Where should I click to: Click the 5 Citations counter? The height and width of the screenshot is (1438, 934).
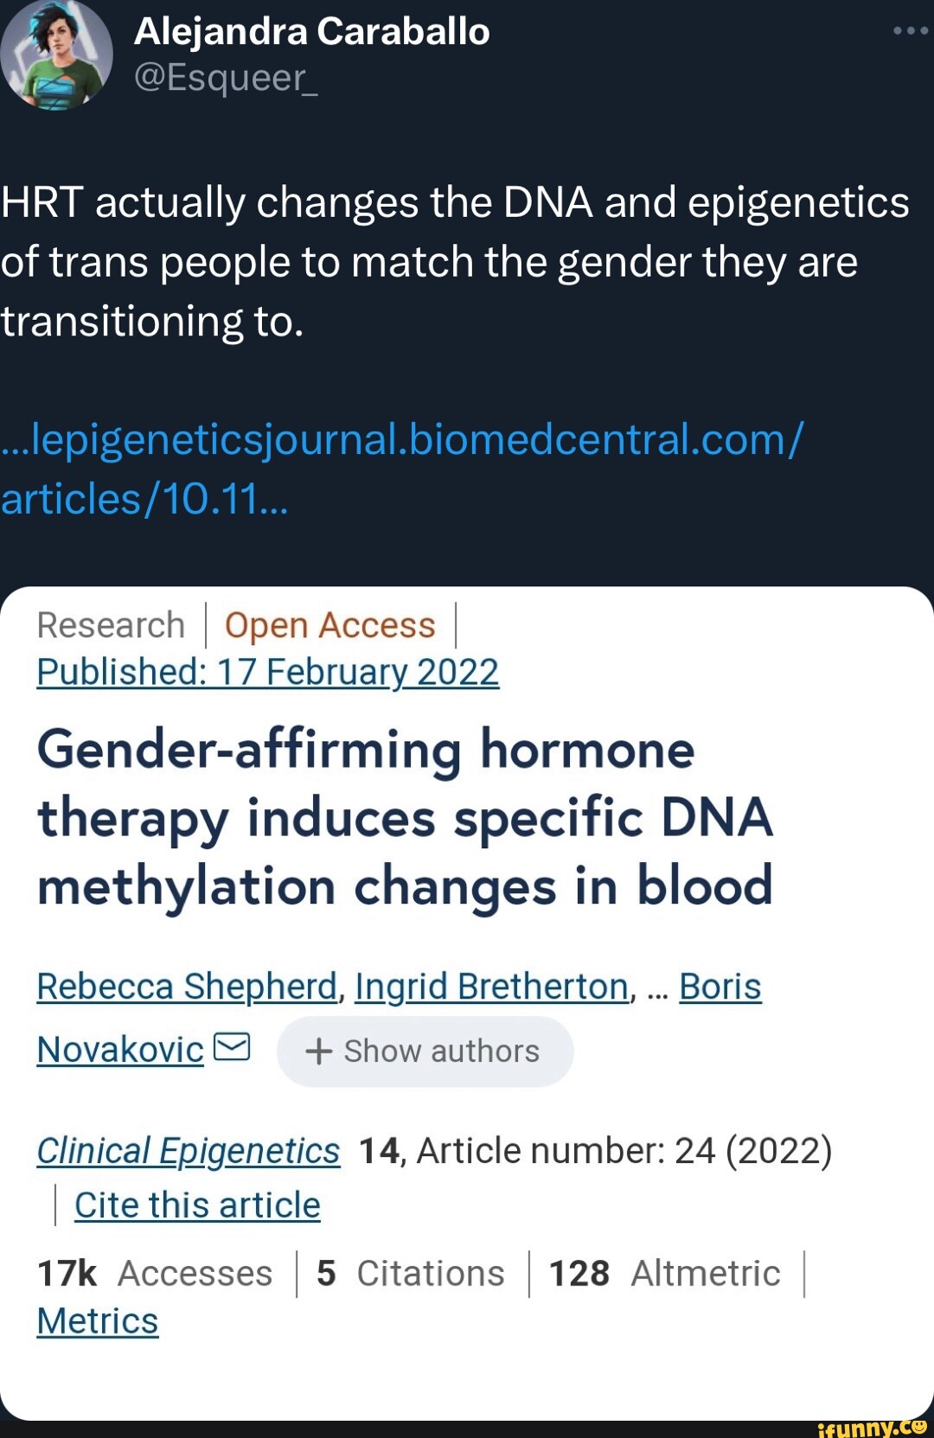coord(408,1272)
